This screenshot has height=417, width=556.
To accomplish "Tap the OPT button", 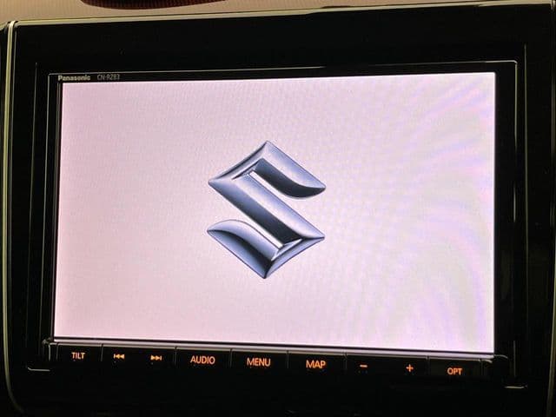I will (x=454, y=371).
